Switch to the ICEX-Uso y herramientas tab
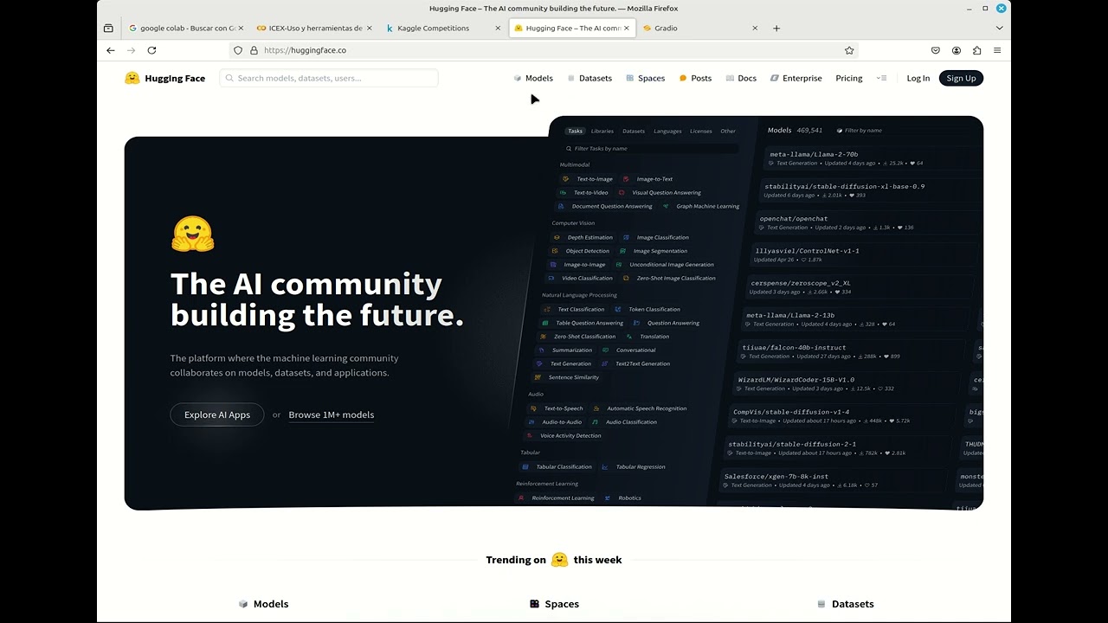This screenshot has height=623, width=1108. tap(315, 28)
